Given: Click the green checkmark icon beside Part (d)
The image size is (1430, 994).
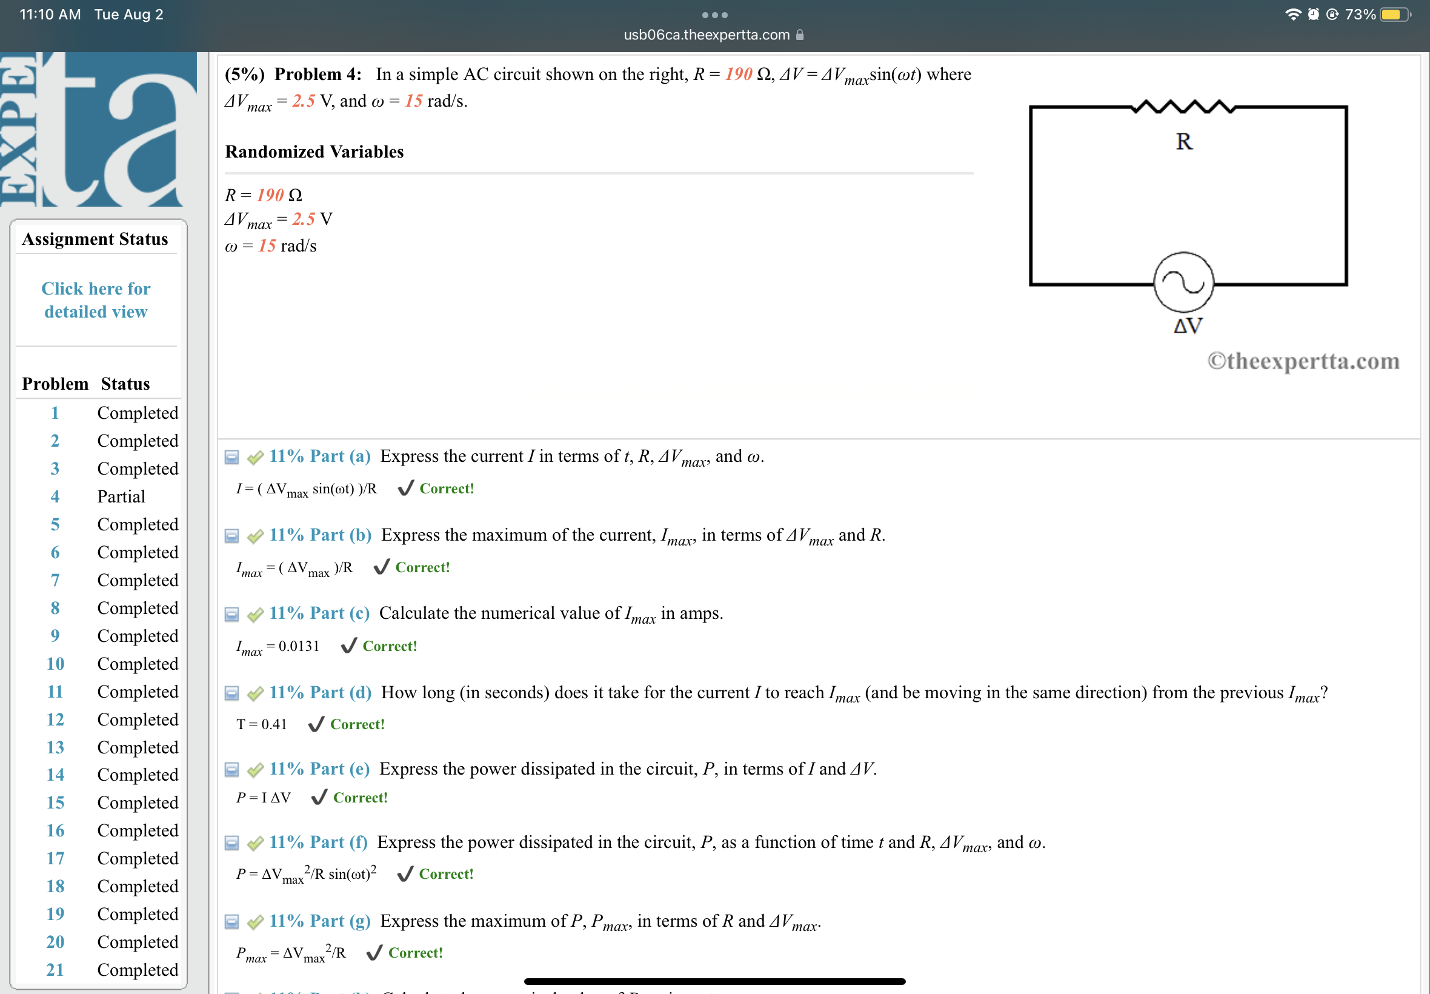Looking at the screenshot, I should click(x=254, y=692).
